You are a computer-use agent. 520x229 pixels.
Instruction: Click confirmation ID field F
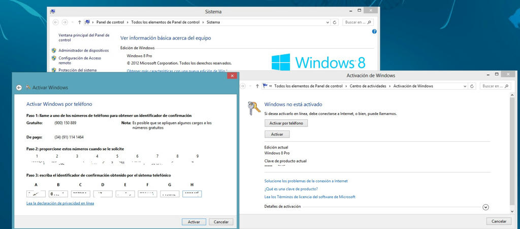pyautogui.click(x=147, y=194)
